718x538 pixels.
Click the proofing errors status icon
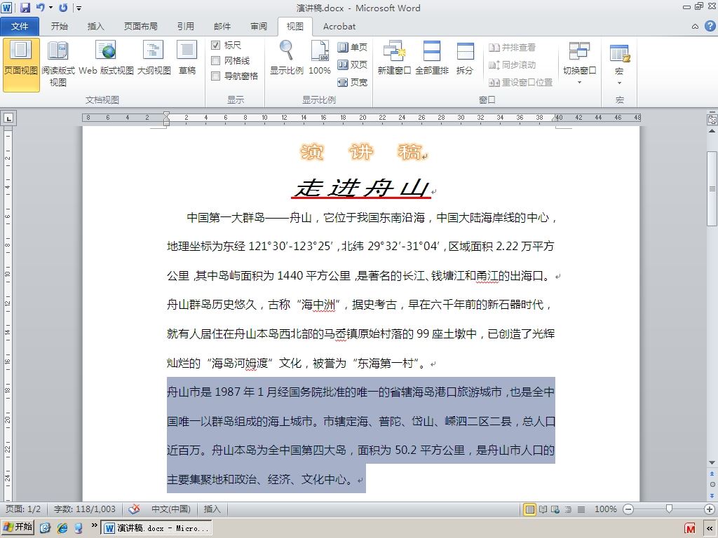point(134,509)
